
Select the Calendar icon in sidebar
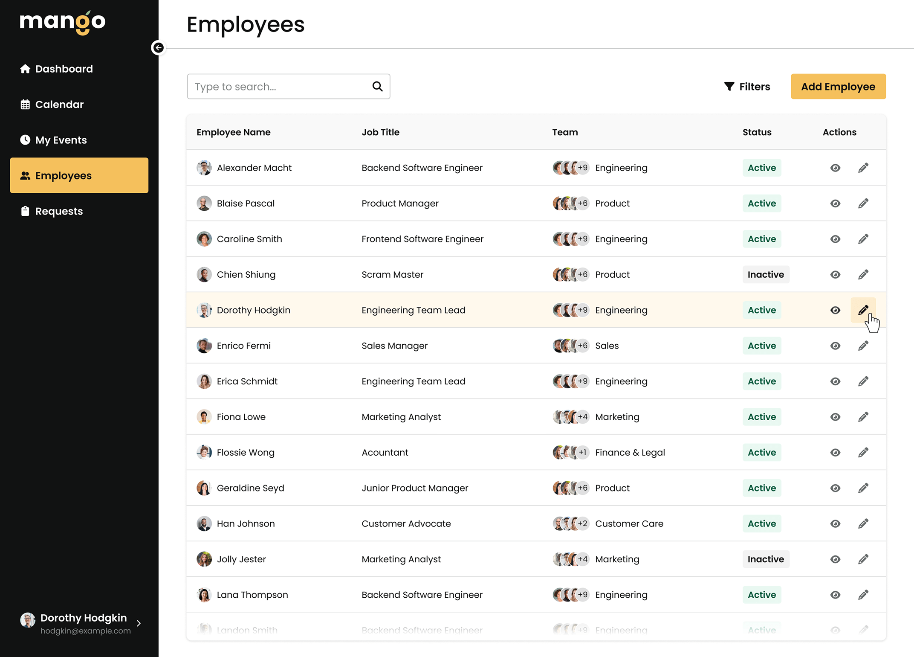click(25, 104)
